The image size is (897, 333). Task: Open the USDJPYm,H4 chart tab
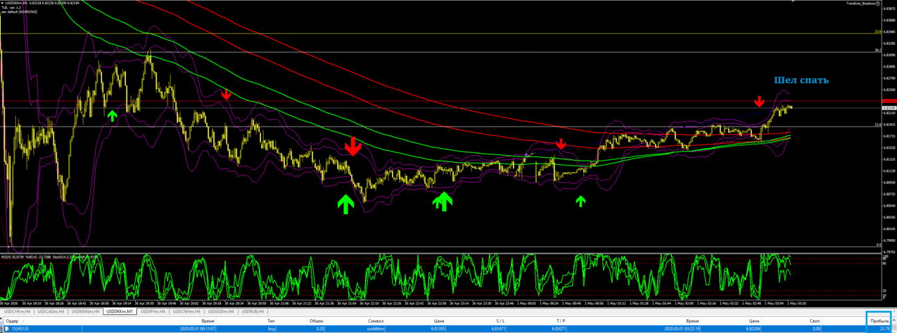click(154, 311)
